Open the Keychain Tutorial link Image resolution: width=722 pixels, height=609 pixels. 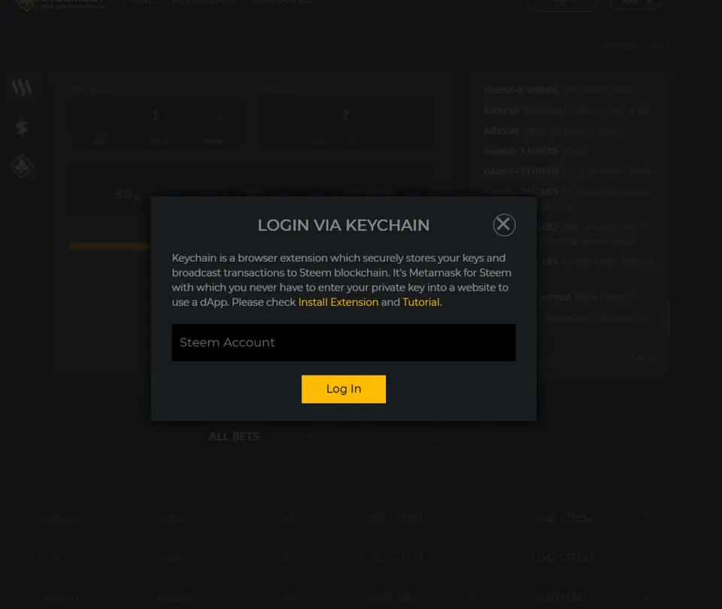[x=421, y=302]
